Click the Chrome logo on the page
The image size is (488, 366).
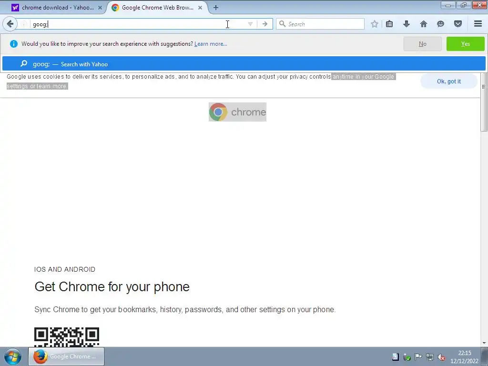coord(237,112)
